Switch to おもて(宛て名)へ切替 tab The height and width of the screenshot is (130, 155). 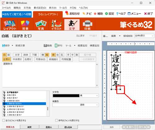click(x=17, y=14)
